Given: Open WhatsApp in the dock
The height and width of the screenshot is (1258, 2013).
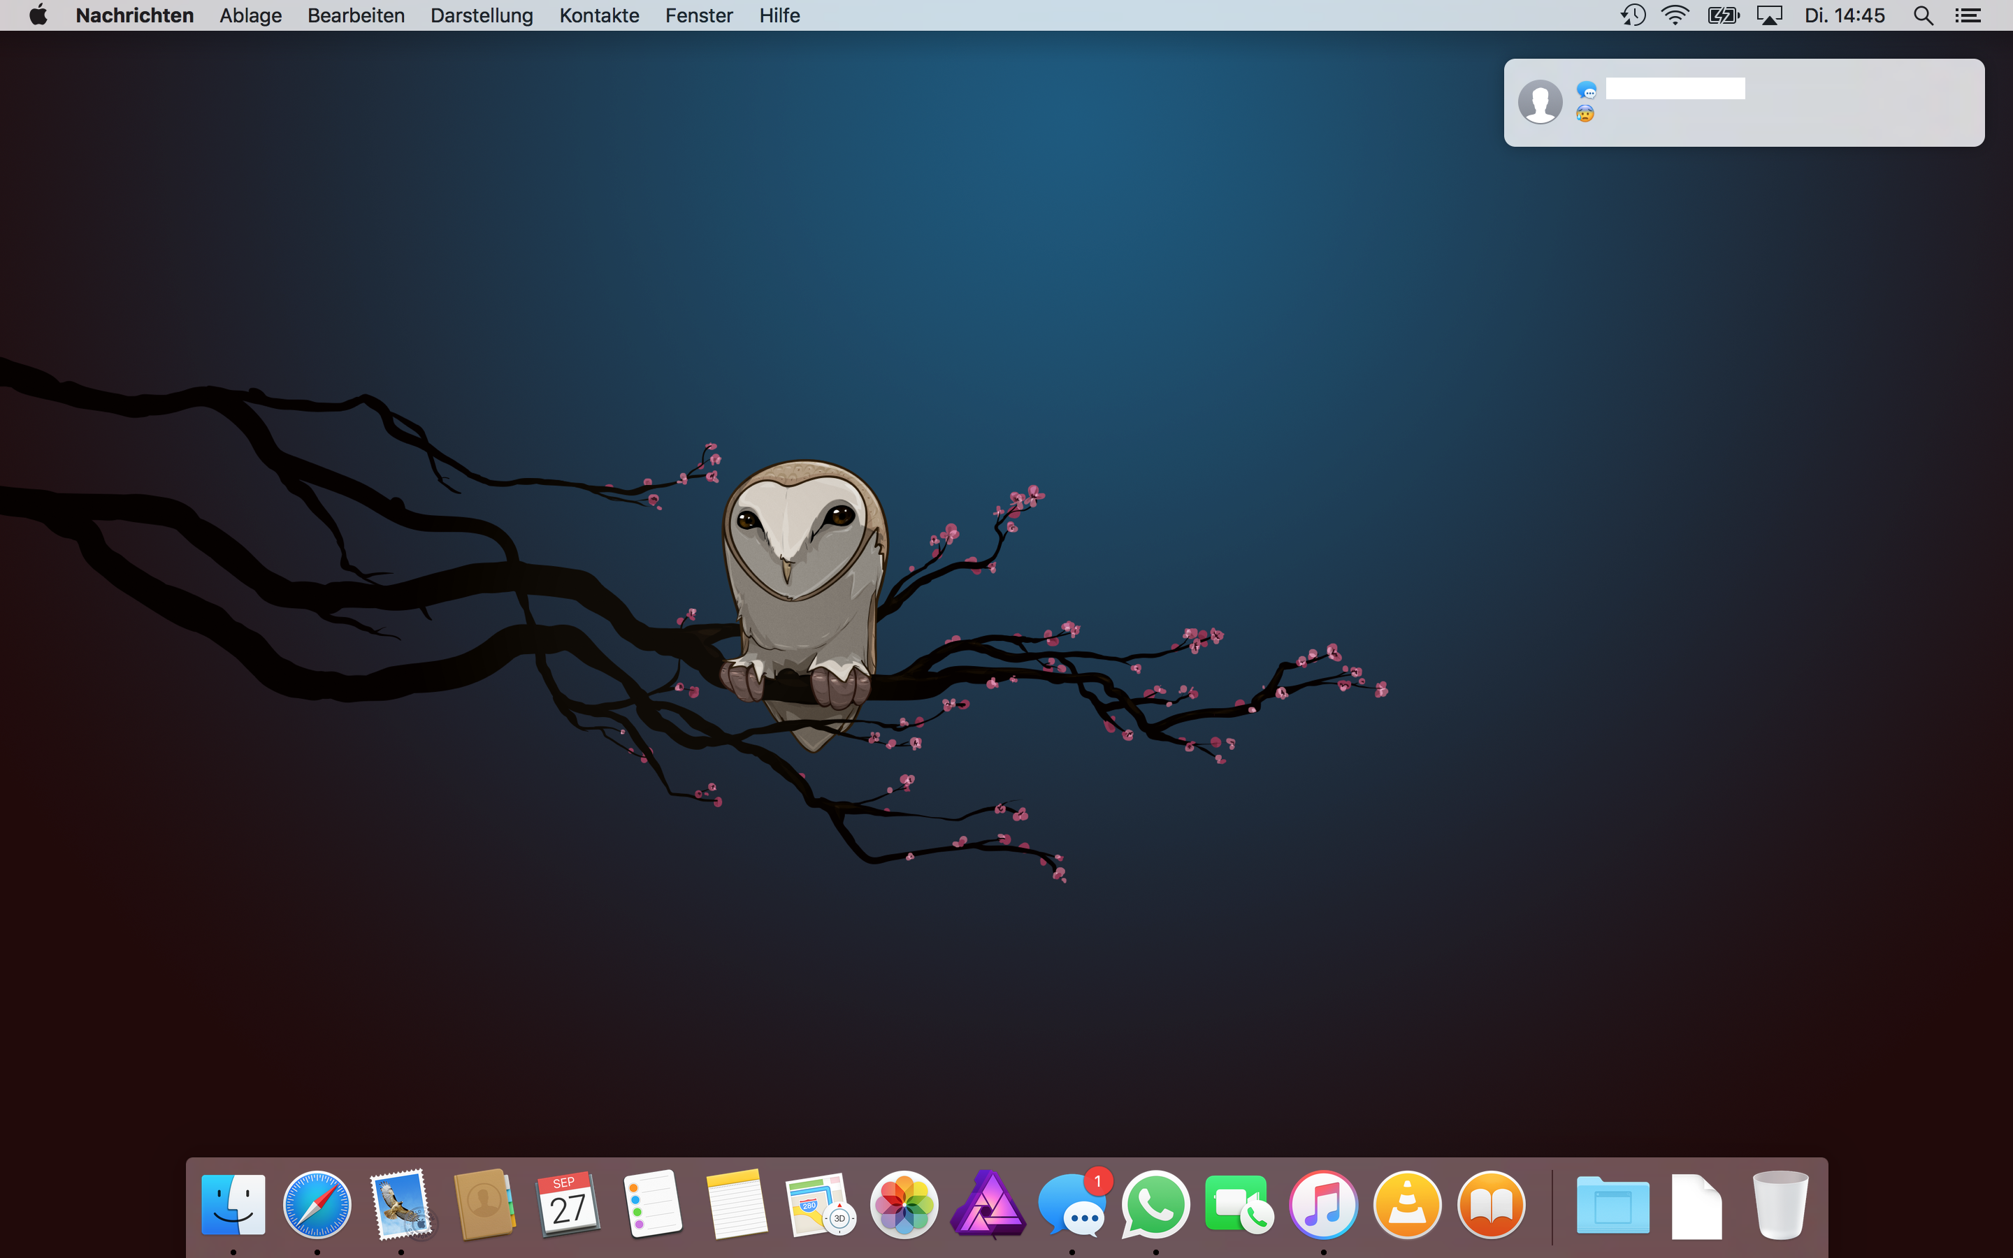Looking at the screenshot, I should (x=1155, y=1205).
